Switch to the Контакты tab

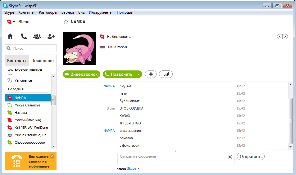coord(17,61)
